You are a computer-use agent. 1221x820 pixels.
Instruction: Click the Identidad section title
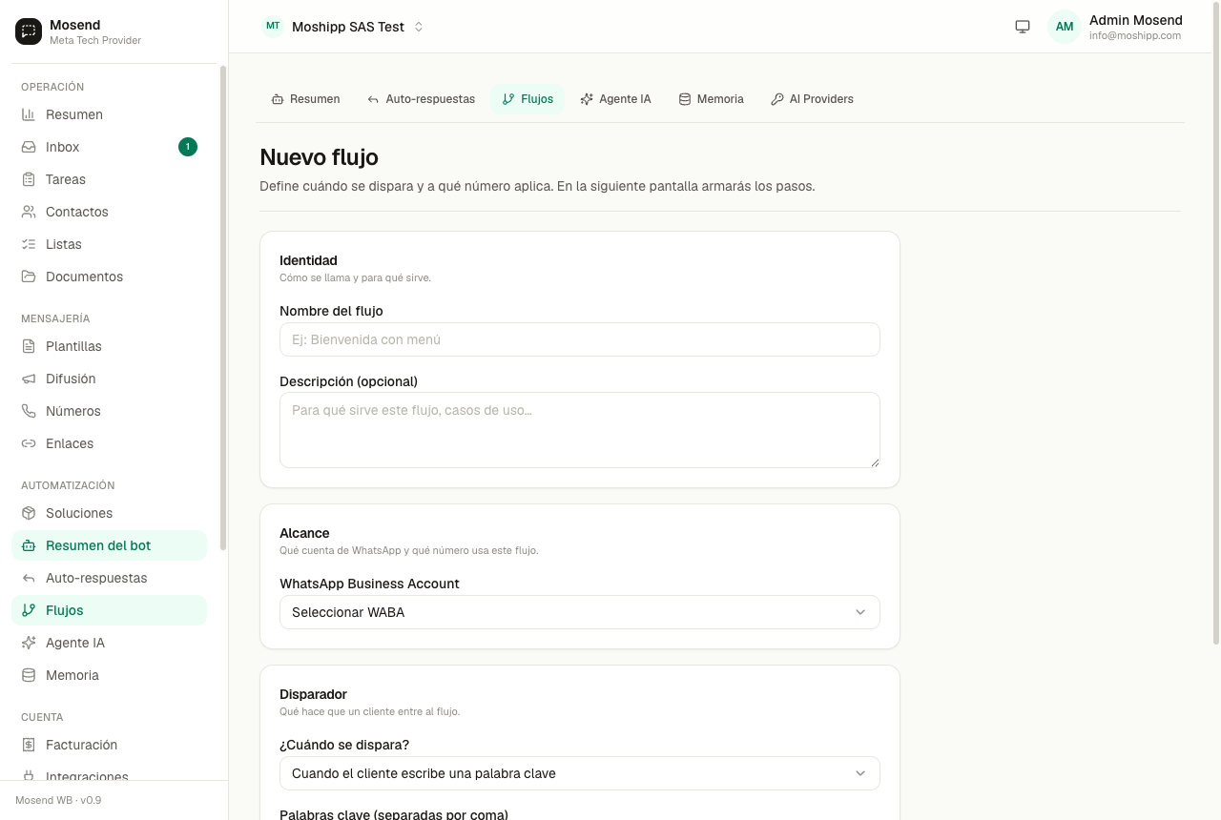pos(308,260)
